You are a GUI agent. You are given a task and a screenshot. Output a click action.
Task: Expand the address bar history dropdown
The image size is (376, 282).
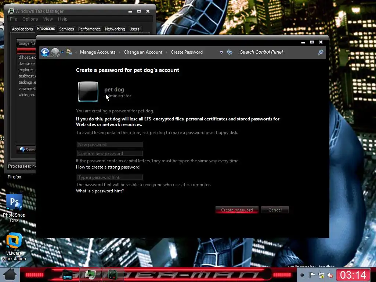(x=221, y=52)
